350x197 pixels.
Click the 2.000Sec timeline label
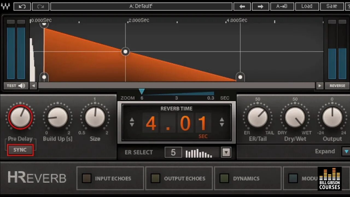tap(139, 20)
